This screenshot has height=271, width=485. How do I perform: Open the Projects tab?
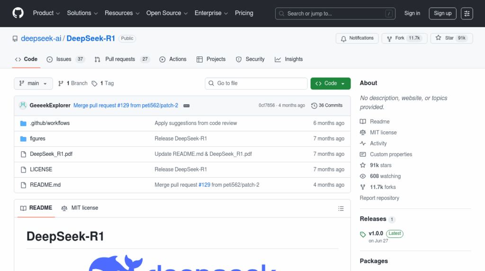(211, 59)
